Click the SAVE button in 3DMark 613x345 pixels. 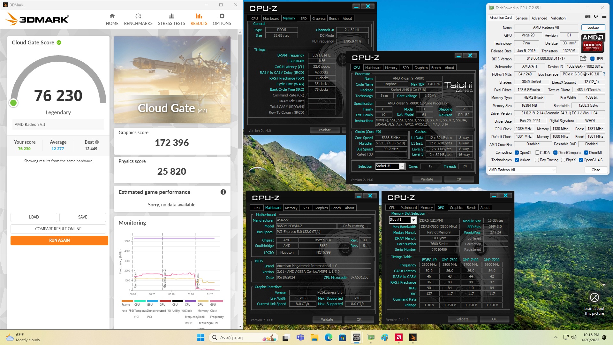pyautogui.click(x=83, y=217)
